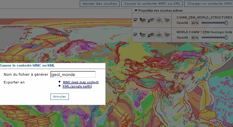The height and width of the screenshot is (127, 233).
Task: Move WORLD CGMW Geologic Units layer down
Action: pyautogui.click(x=151, y=34)
